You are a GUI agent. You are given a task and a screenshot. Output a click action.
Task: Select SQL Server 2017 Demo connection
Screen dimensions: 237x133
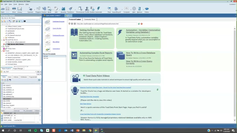coord(16,44)
